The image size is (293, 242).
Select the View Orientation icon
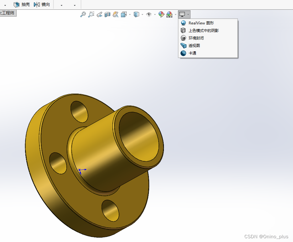click(x=124, y=14)
